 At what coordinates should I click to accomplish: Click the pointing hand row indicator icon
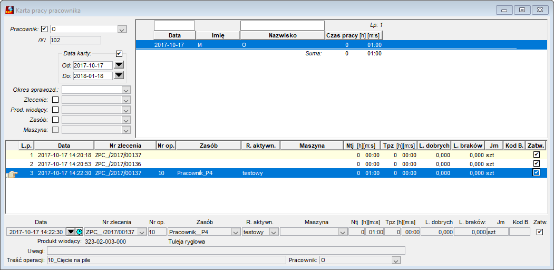12,173
